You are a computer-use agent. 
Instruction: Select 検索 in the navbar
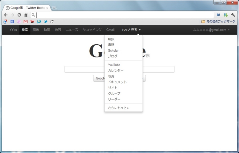(x=25, y=30)
